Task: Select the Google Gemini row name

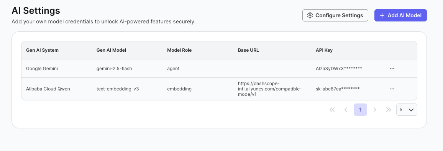Action: point(42,69)
